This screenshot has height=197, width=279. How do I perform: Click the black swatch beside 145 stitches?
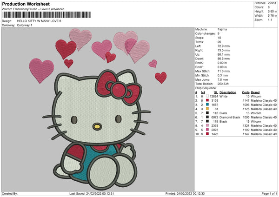click(207, 113)
